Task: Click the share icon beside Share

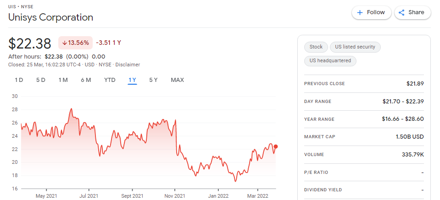Action: (x=401, y=13)
